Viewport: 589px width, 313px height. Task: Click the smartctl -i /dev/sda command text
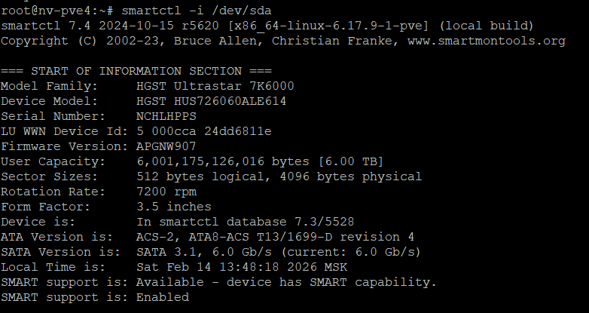pos(197,11)
